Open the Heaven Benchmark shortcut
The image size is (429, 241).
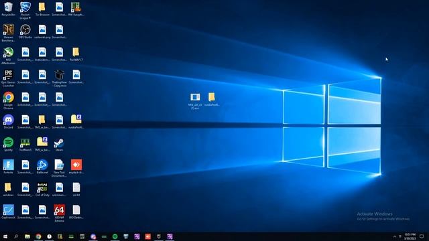click(8, 33)
